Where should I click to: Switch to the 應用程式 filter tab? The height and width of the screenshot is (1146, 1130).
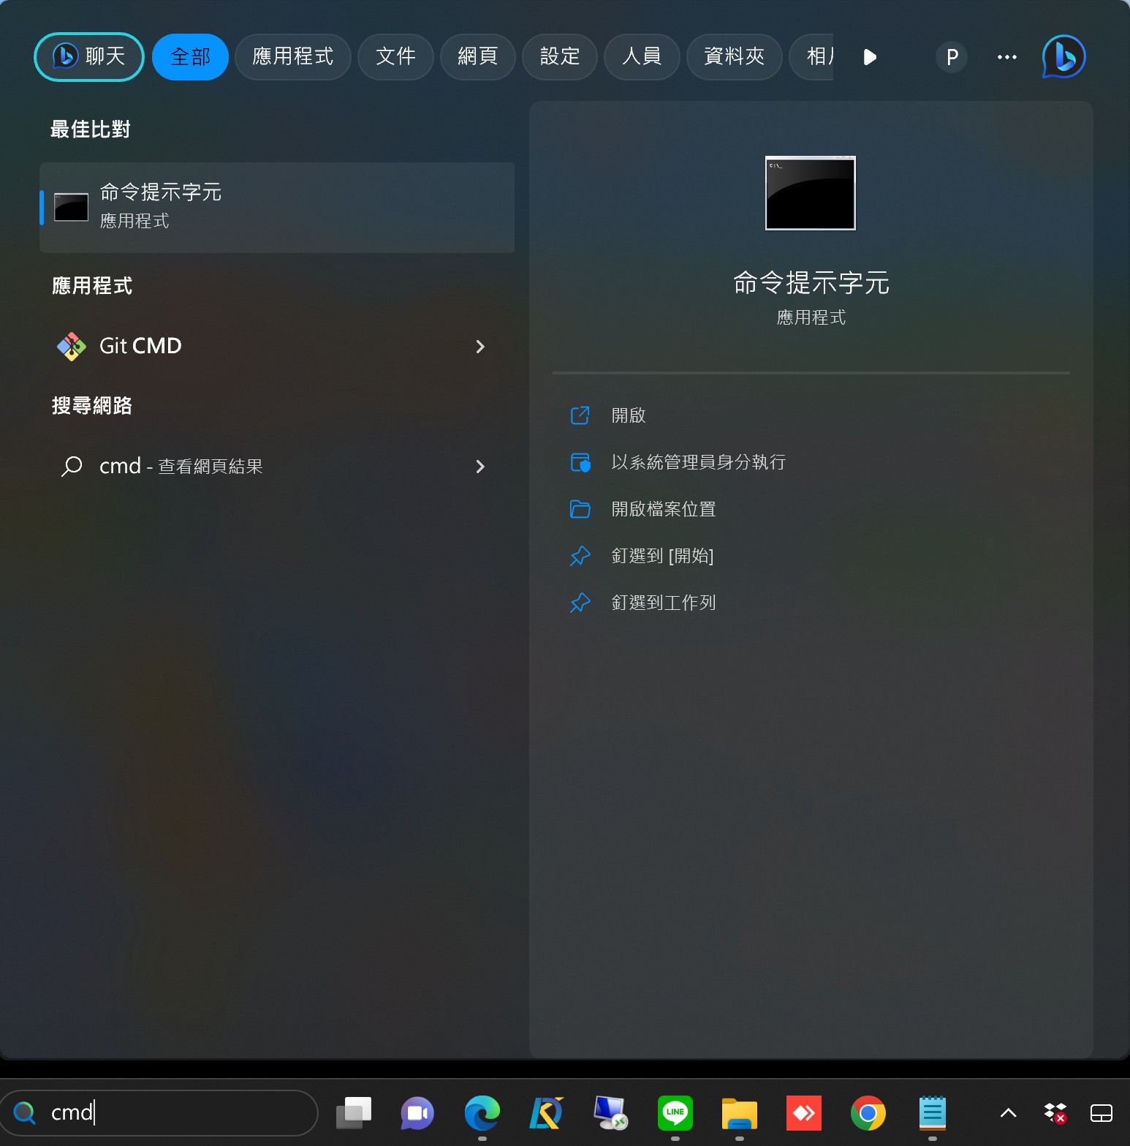point(292,56)
